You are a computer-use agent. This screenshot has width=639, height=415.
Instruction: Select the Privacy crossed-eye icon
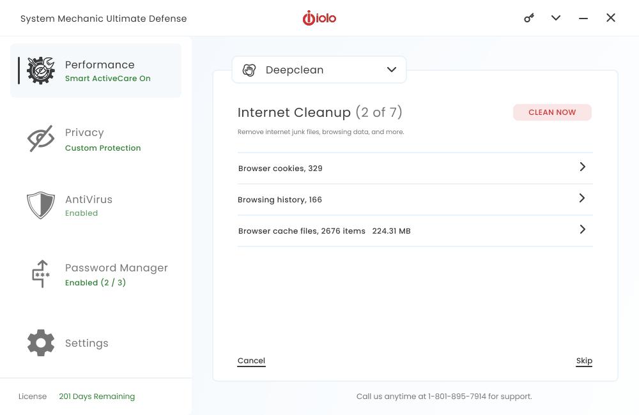point(41,139)
